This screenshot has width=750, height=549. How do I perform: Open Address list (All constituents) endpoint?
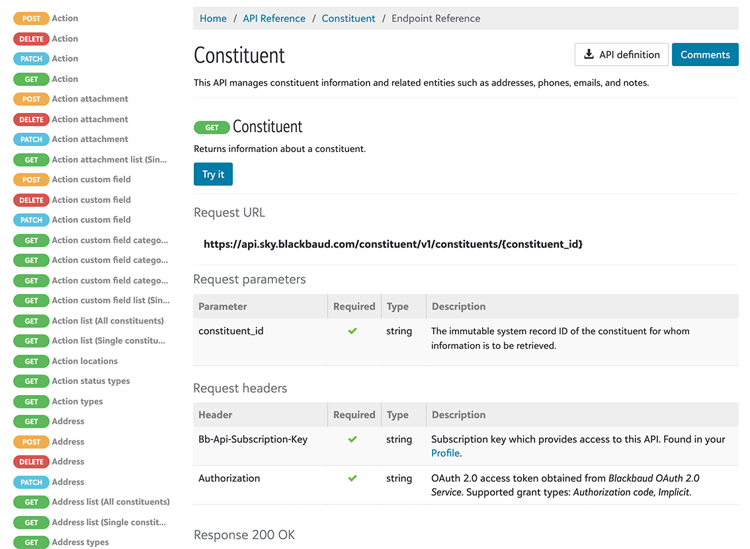point(110,502)
